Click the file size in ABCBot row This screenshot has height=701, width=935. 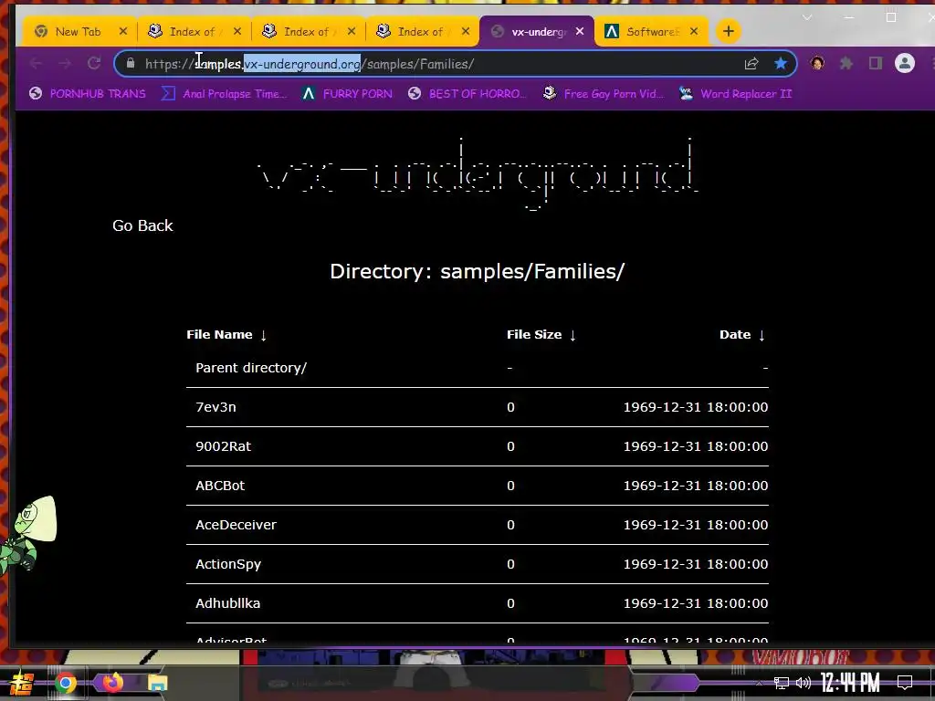510,486
